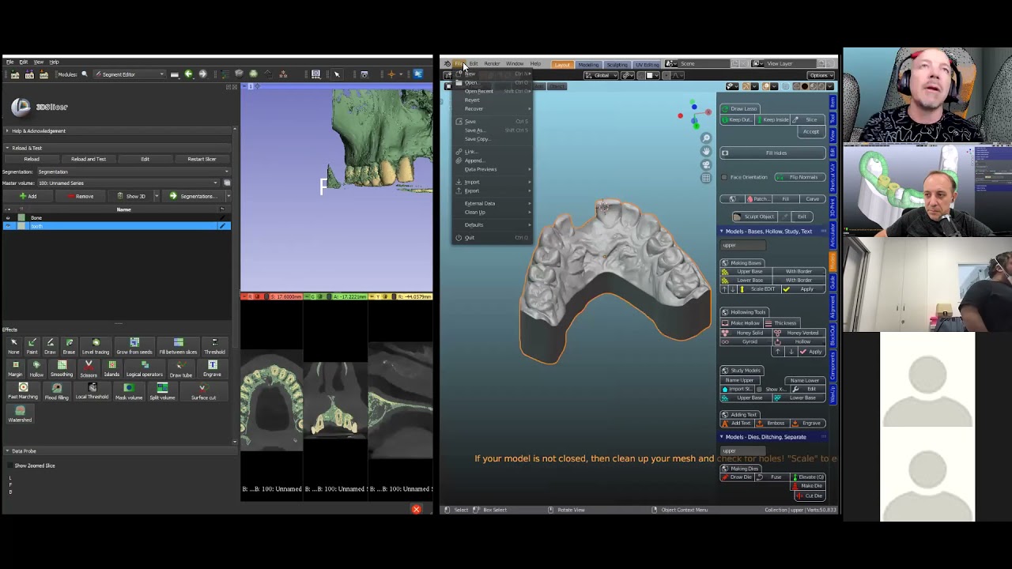Toggle visibility eye of tooth segment
1012x569 pixels.
click(9, 226)
